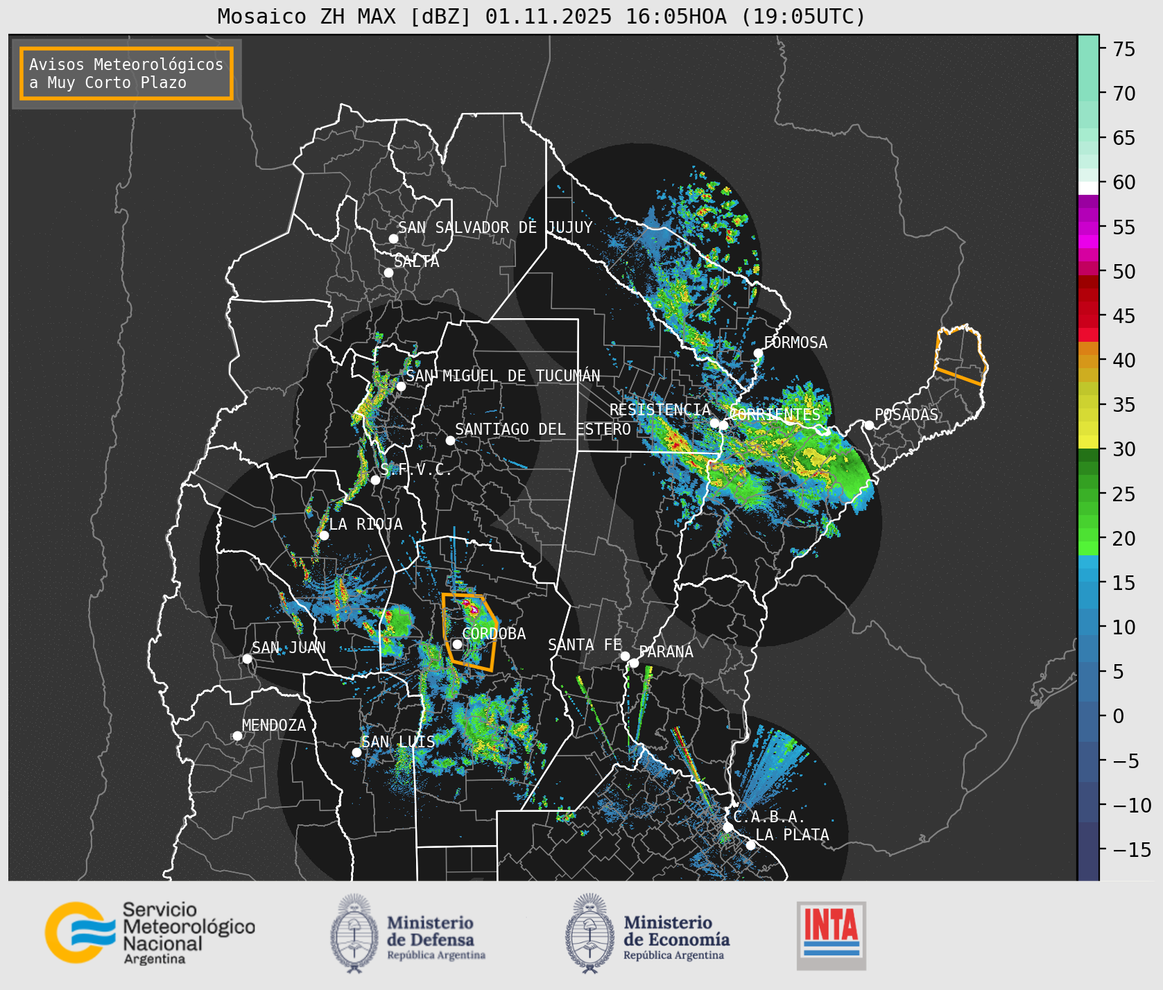Click the FORMOSA city label
The width and height of the screenshot is (1163, 990).
click(x=795, y=342)
